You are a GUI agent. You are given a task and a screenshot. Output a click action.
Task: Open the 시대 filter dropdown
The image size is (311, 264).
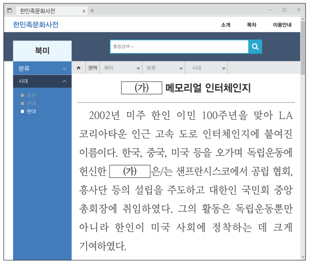click(x=206, y=68)
